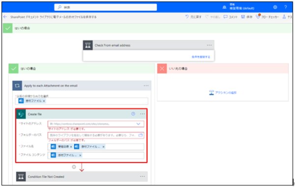Click the condition icon on Check From email address
This screenshot has width=295, height=187.
pos(88,45)
